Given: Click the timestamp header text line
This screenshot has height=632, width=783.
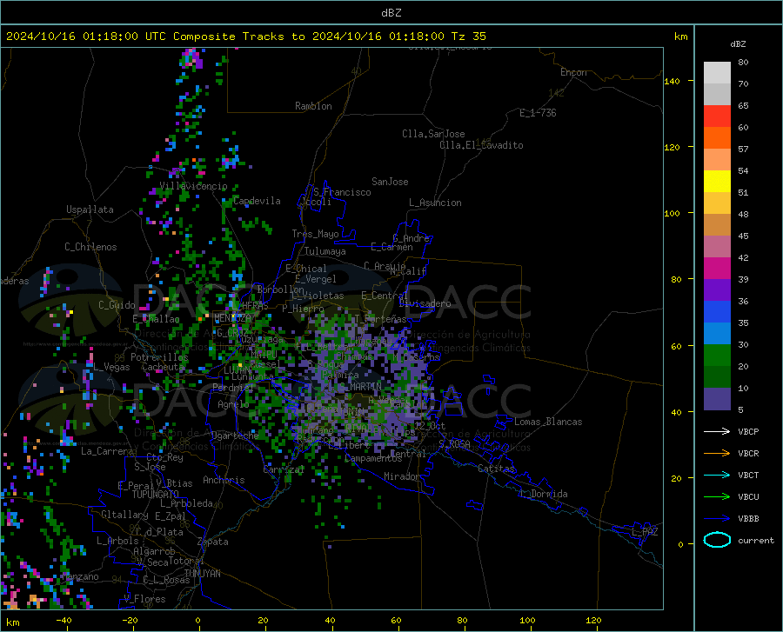Looking at the screenshot, I should click(x=245, y=37).
